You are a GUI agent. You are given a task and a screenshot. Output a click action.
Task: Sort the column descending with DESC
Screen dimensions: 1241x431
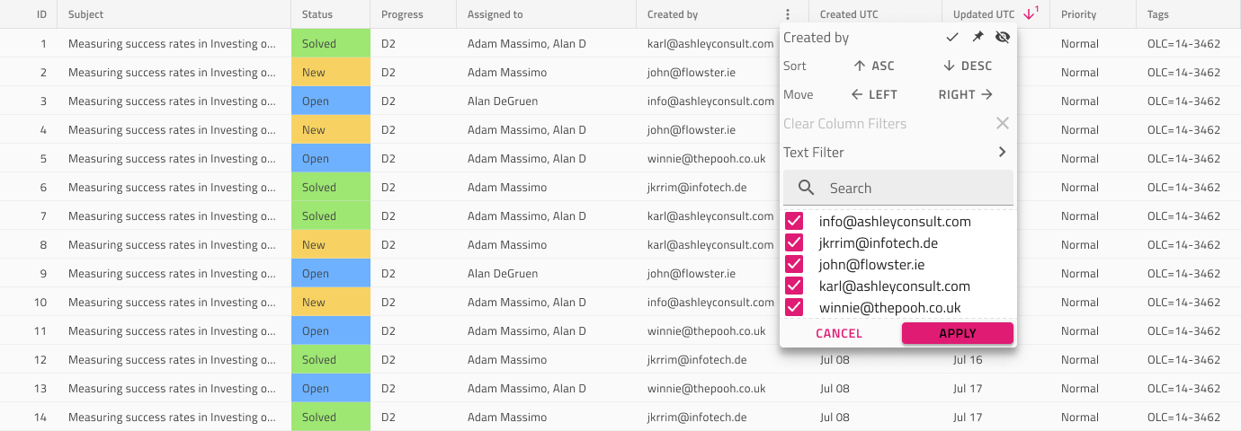coord(967,66)
